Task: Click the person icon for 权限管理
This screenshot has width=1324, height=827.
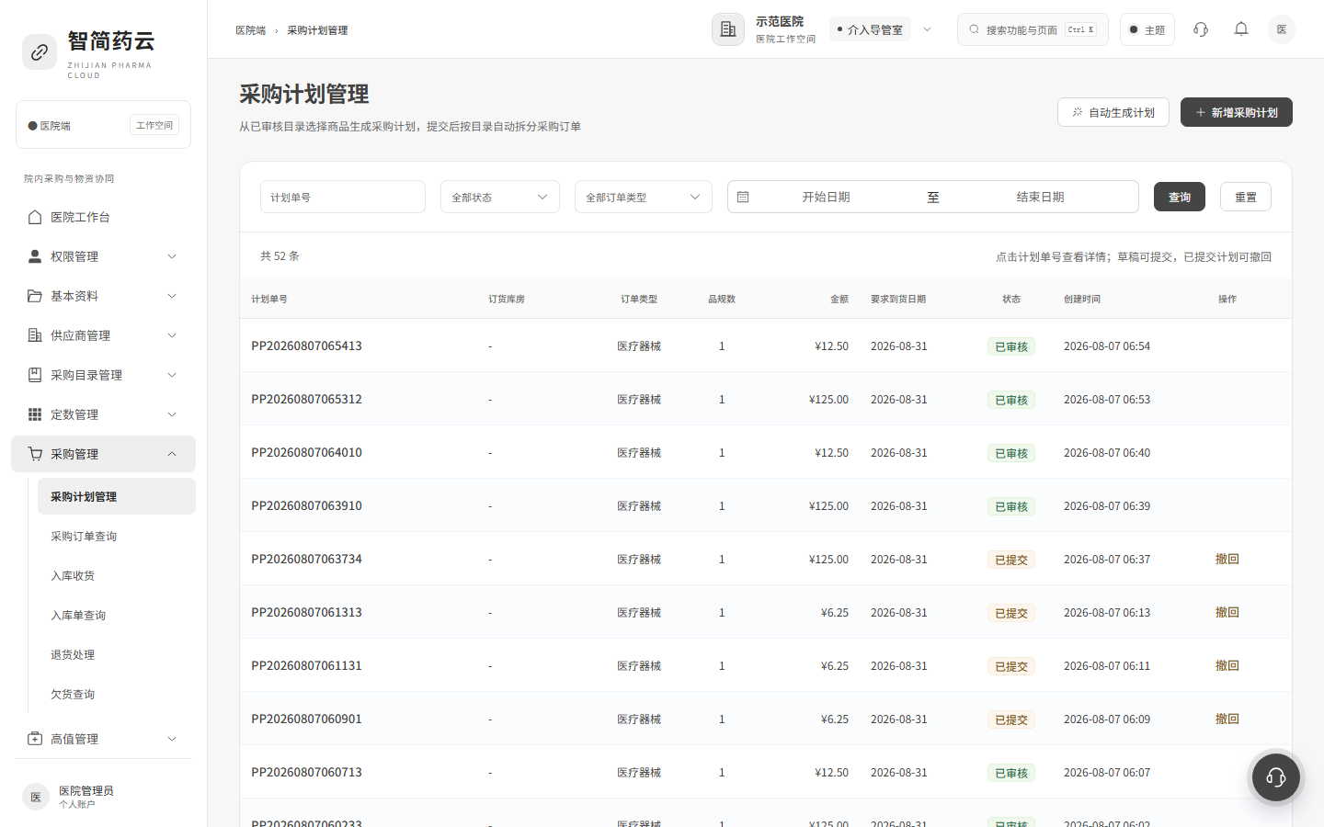Action: [x=35, y=256]
